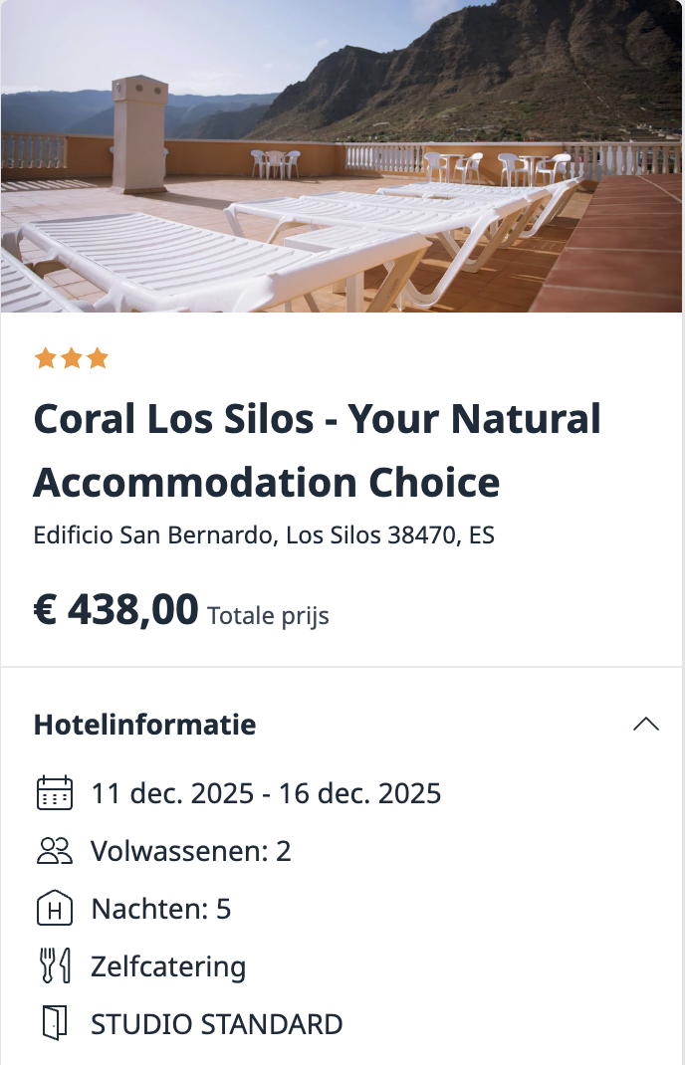685x1065 pixels.
Task: Click the Hotelinformatie heading
Action: (x=144, y=725)
